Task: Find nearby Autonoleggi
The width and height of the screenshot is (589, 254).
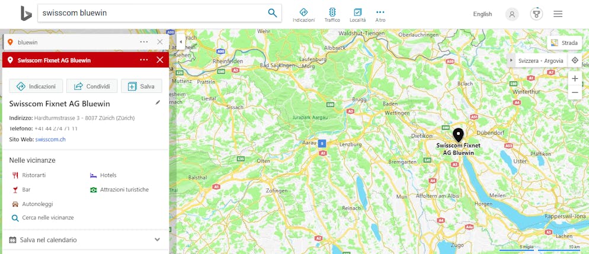Action: tap(33, 204)
